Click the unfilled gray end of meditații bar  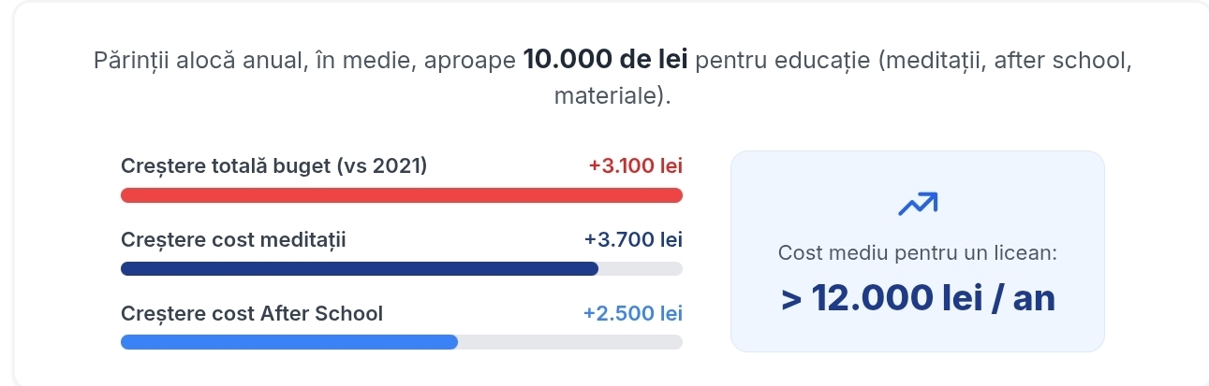coord(641,269)
